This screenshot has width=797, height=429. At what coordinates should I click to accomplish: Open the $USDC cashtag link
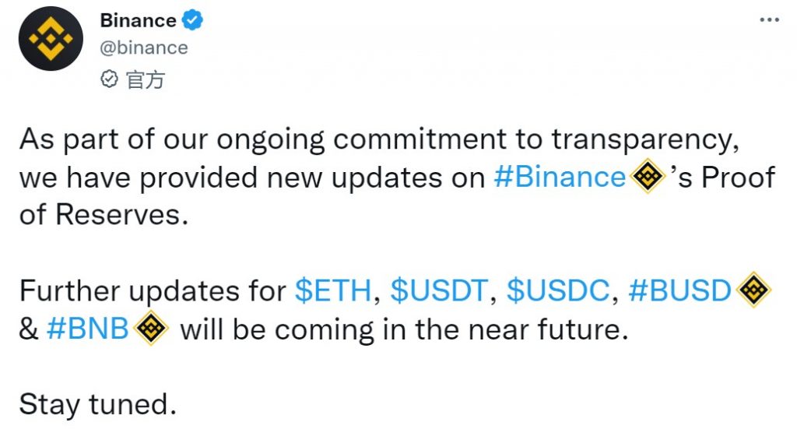557,291
